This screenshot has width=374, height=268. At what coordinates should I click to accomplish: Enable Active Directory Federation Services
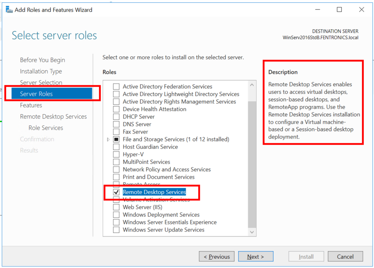116,86
